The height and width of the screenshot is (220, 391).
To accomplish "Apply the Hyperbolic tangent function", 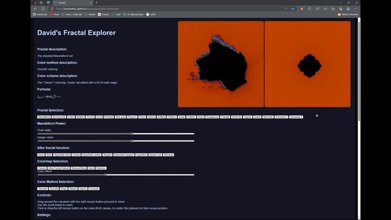I will [124, 155].
